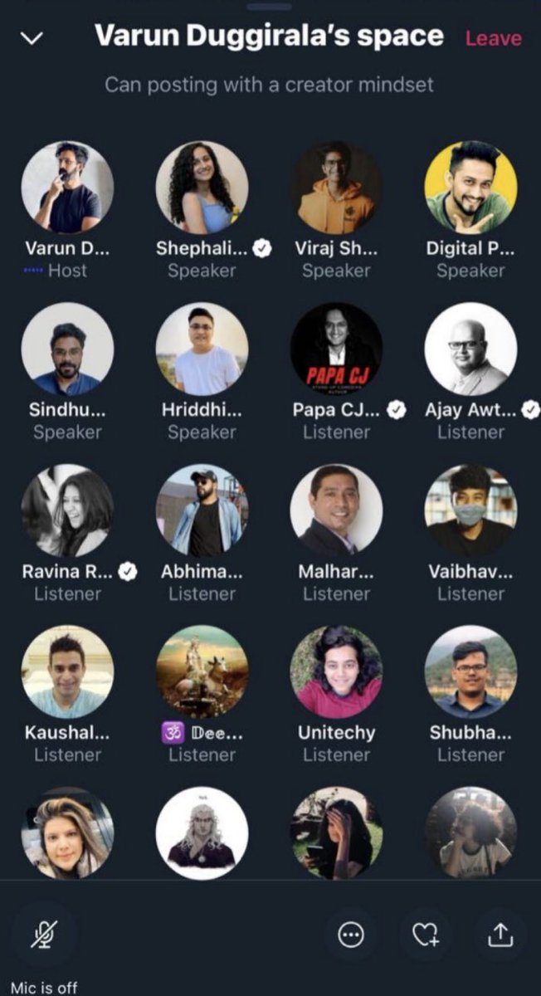Toggle the muted microphone button
The width and height of the screenshot is (541, 996).
tap(43, 935)
